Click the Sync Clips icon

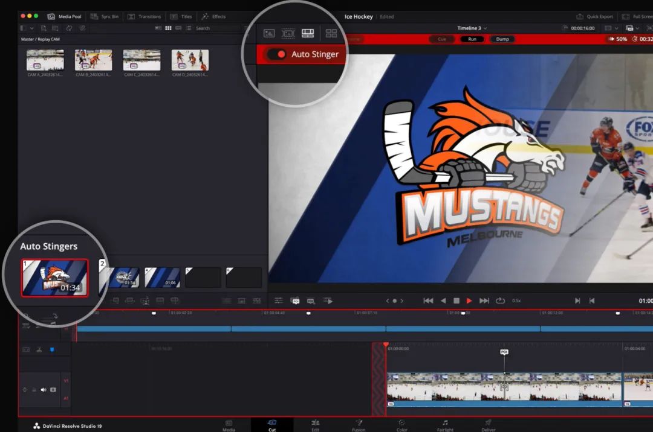pos(69,28)
